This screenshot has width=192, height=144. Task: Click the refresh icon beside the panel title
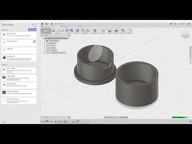tap(32, 25)
